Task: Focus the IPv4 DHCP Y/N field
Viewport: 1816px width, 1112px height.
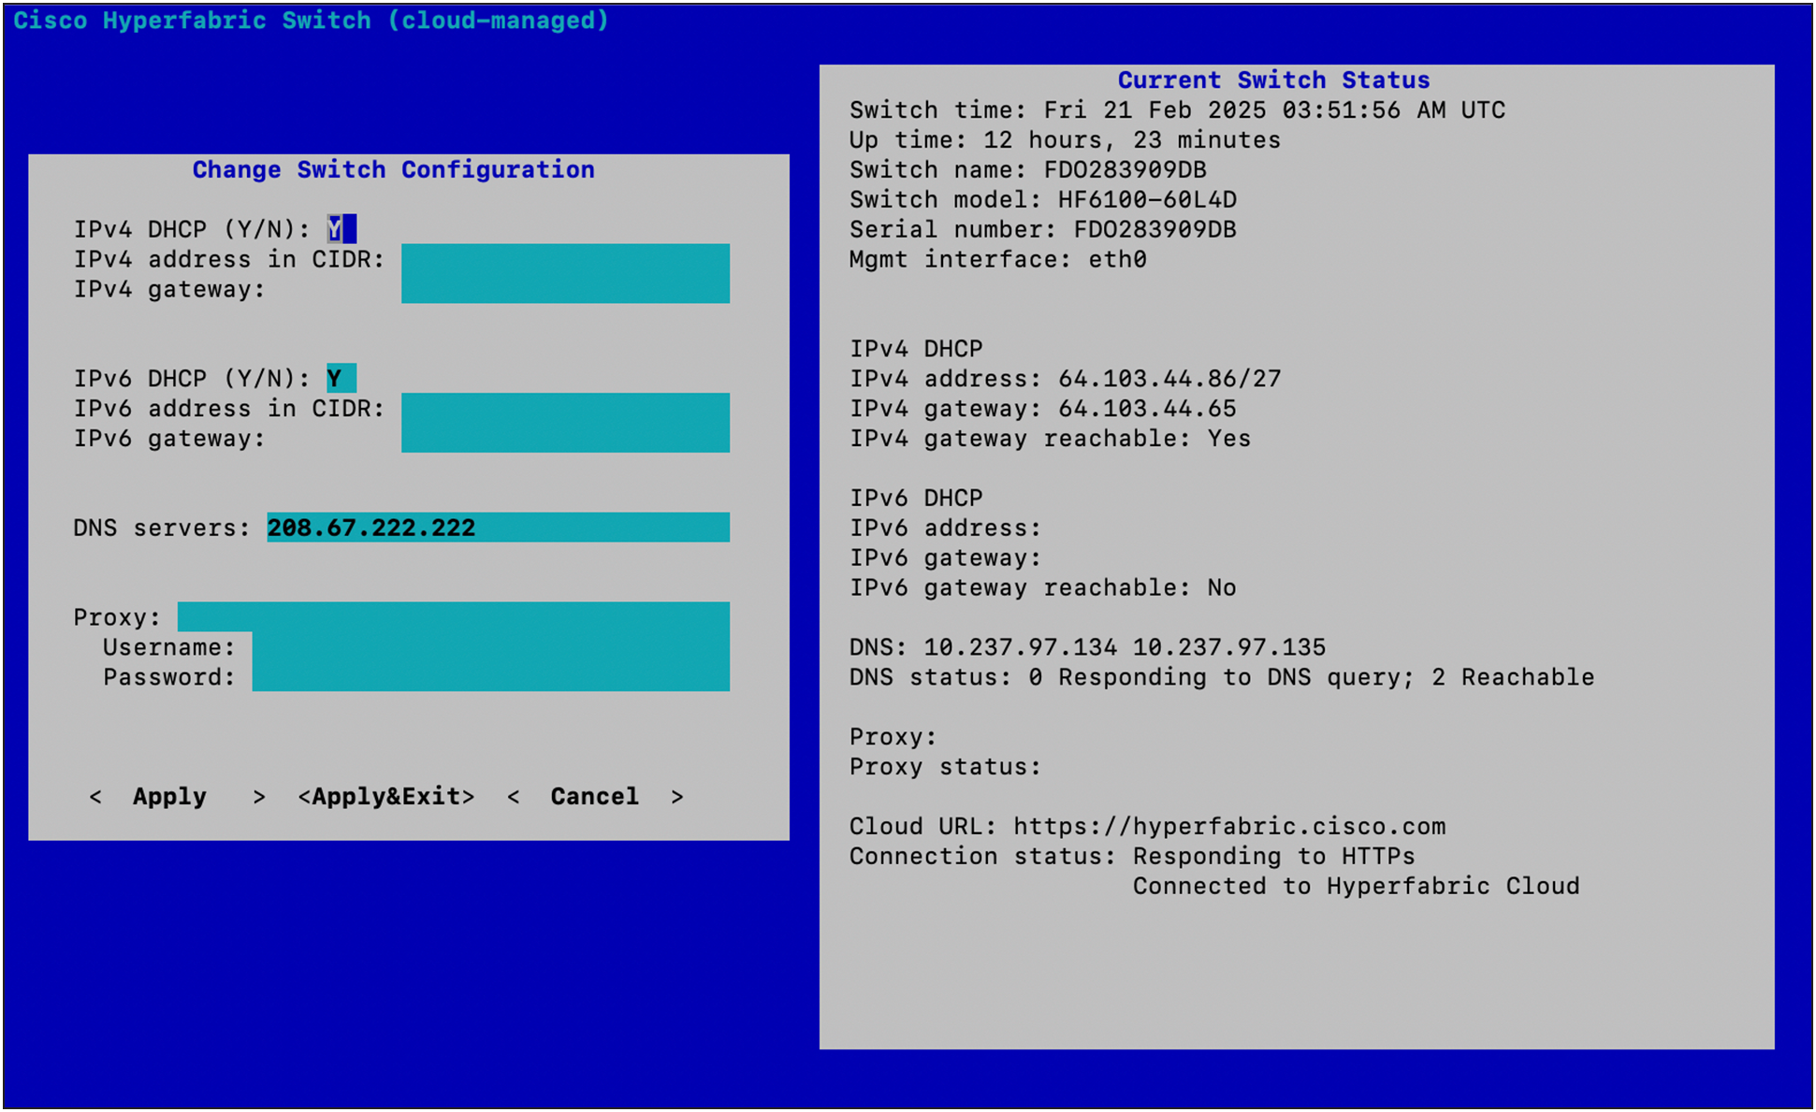Action: tap(341, 229)
